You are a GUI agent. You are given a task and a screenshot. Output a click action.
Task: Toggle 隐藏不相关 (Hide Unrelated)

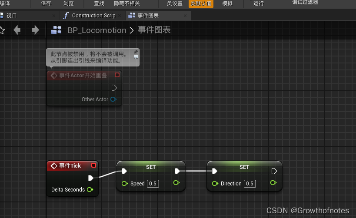[127, 3]
